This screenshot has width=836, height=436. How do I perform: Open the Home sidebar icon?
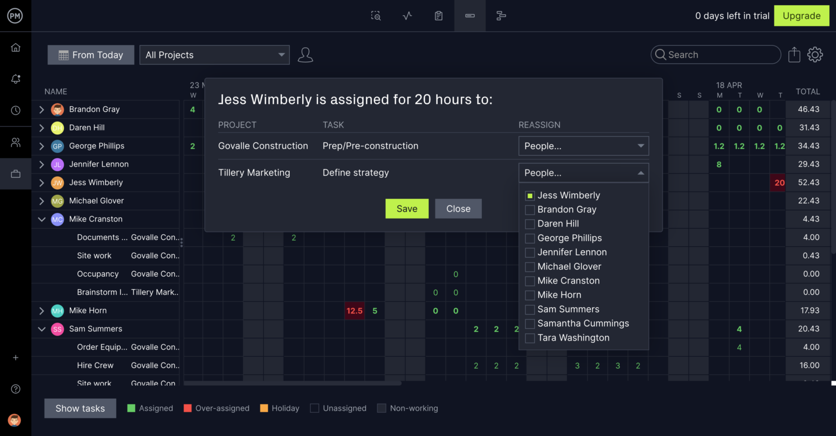coord(16,47)
